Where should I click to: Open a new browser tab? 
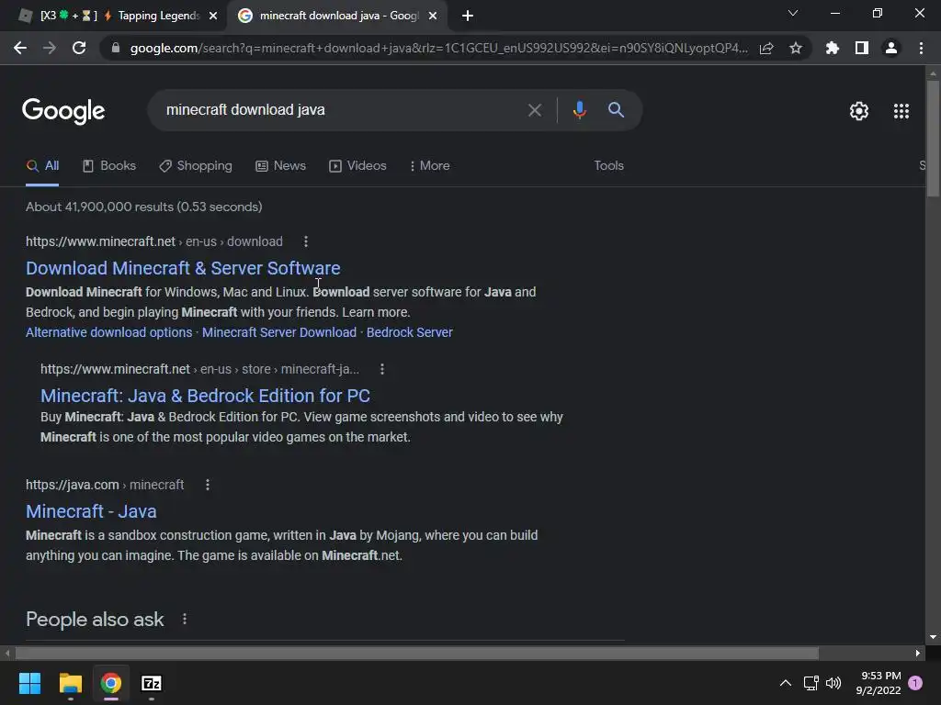[x=468, y=16]
